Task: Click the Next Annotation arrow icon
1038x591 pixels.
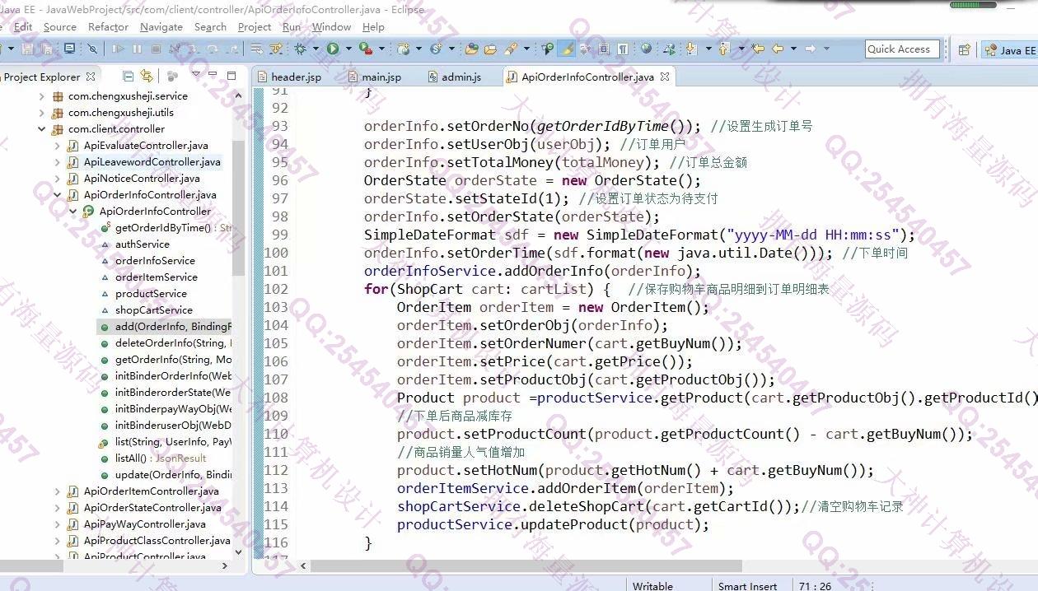Action: 690,49
